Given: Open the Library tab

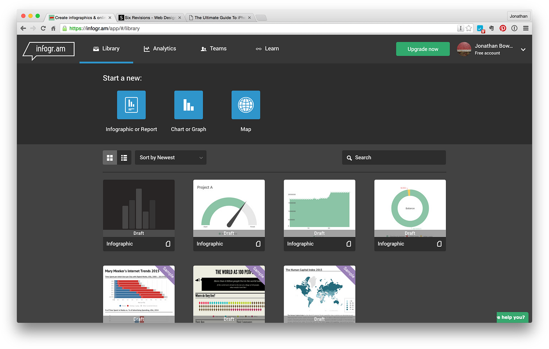Looking at the screenshot, I should coord(106,49).
